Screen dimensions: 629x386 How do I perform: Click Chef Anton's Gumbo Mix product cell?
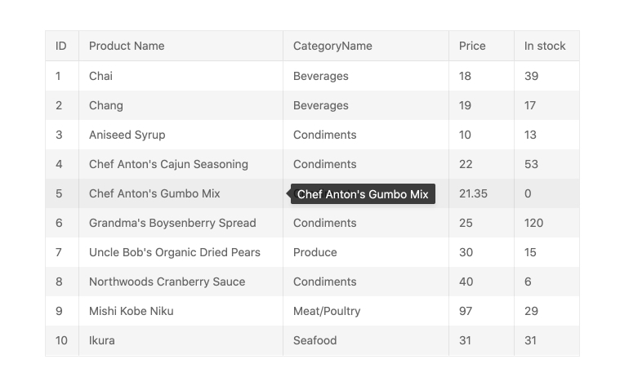coord(154,193)
